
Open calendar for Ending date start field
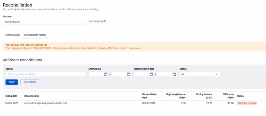105,74
